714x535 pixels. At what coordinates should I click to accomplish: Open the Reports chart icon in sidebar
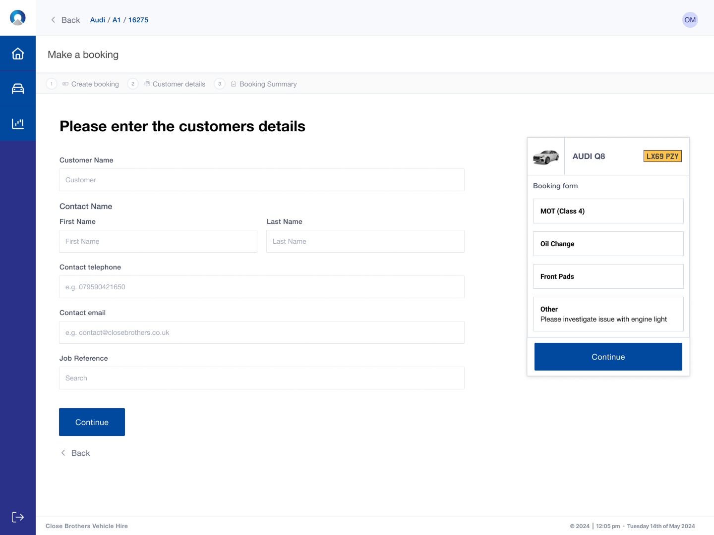(18, 122)
